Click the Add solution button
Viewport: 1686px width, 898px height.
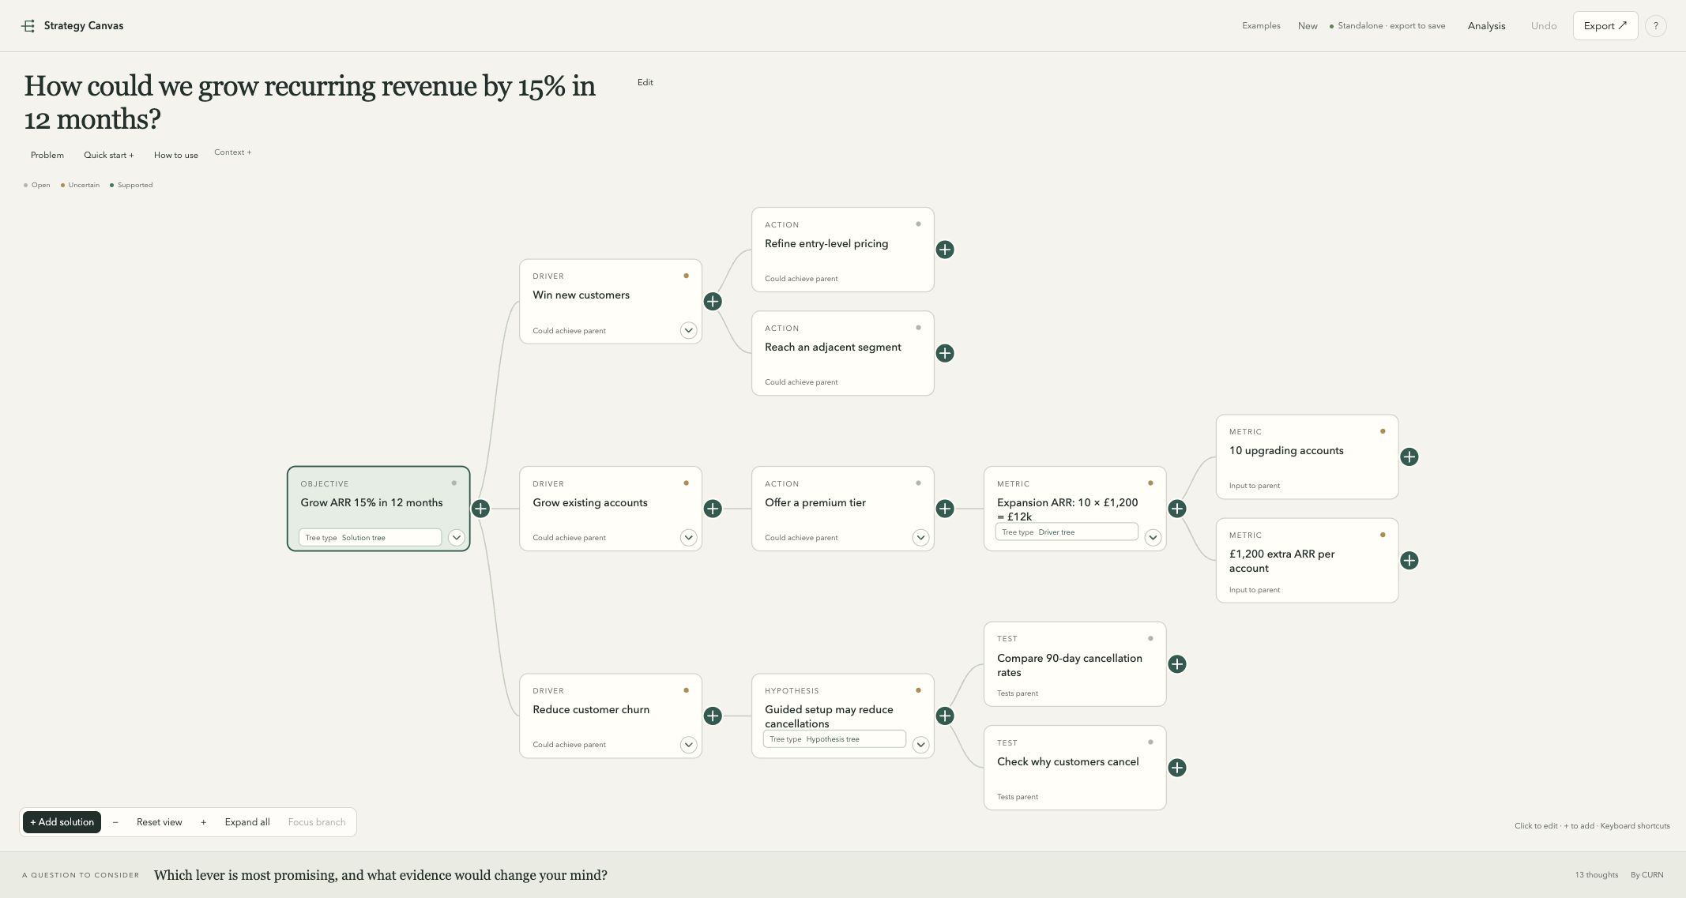pos(62,822)
